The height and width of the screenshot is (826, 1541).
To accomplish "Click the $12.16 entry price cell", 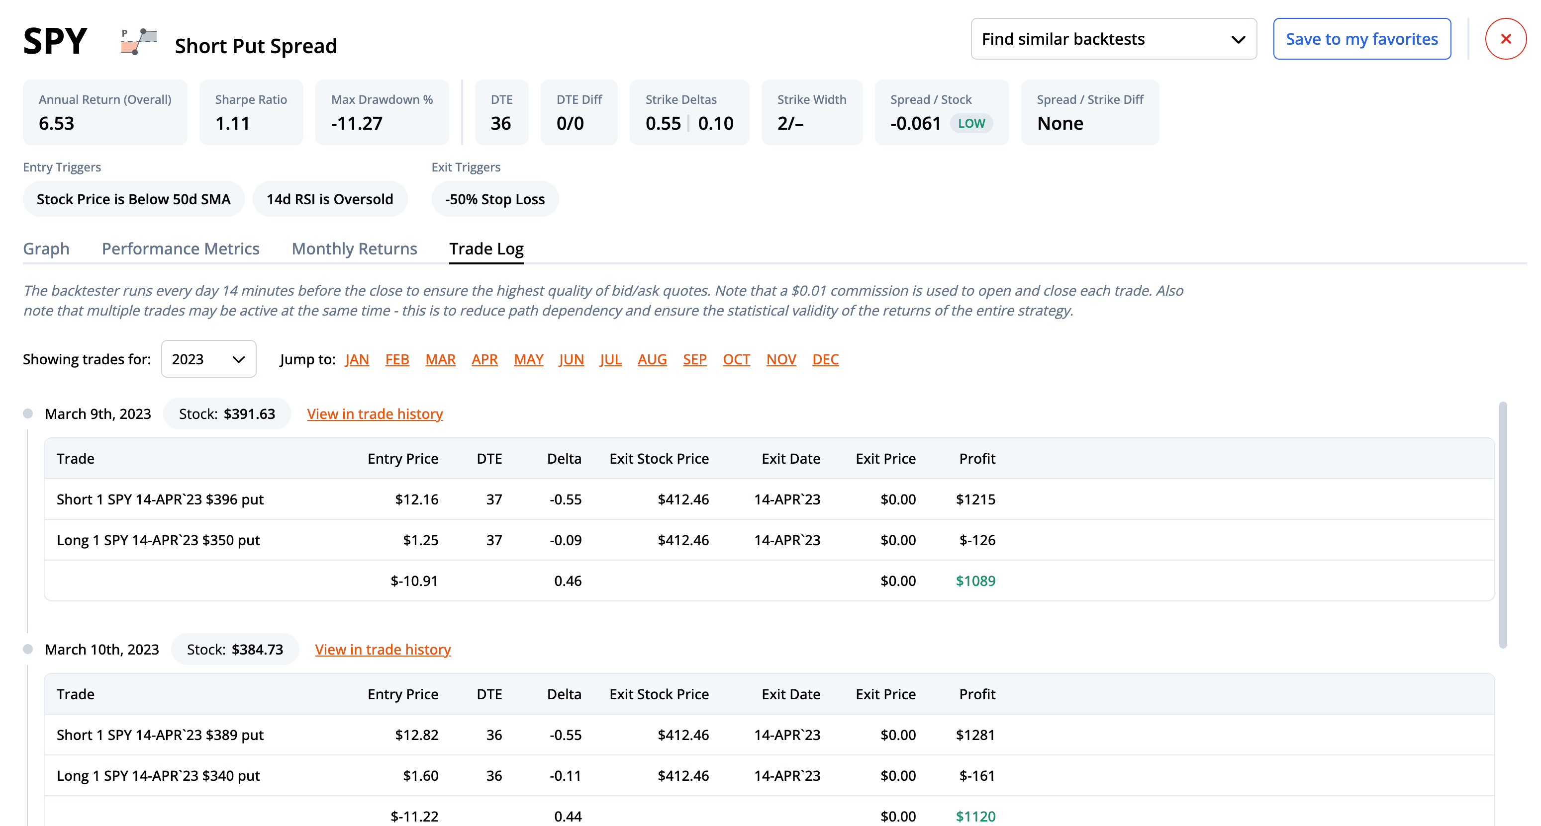I will click(x=416, y=499).
